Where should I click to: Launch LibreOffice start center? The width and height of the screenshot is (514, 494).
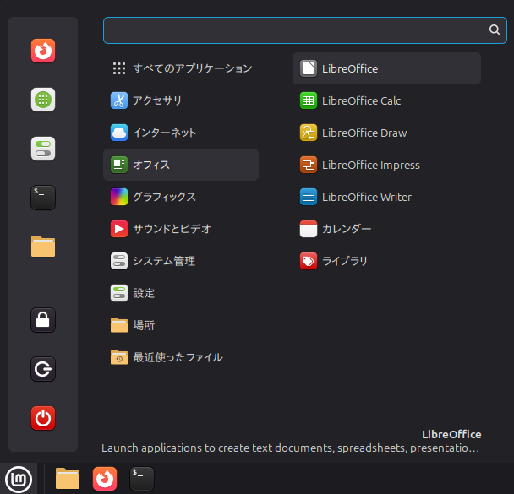point(387,68)
